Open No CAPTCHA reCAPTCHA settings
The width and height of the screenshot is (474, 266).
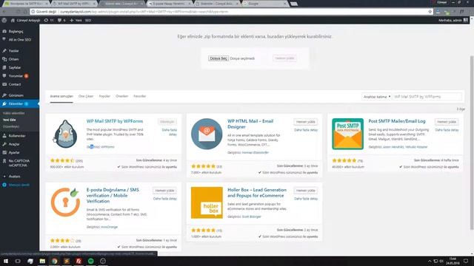point(19,163)
